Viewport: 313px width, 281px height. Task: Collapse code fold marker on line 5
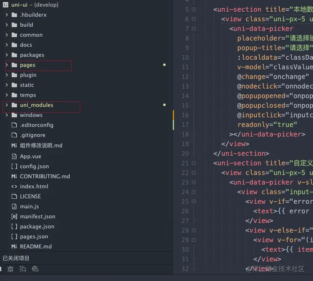coord(194,10)
